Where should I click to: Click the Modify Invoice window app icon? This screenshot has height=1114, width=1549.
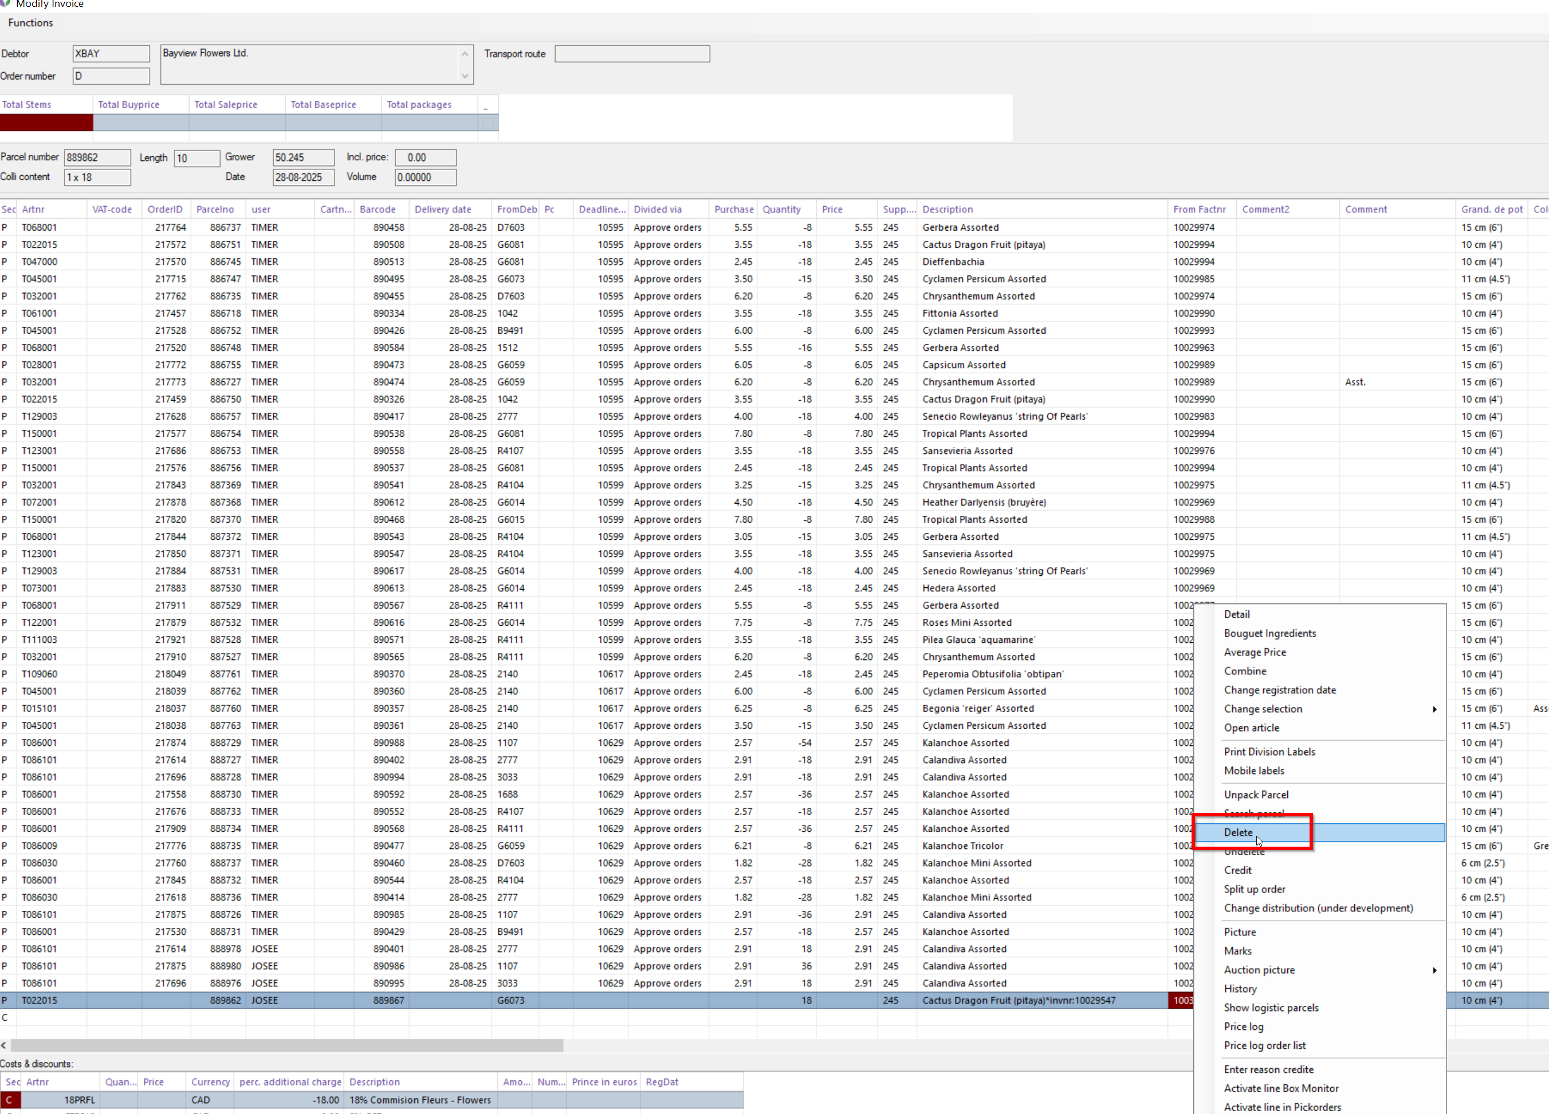5,3
